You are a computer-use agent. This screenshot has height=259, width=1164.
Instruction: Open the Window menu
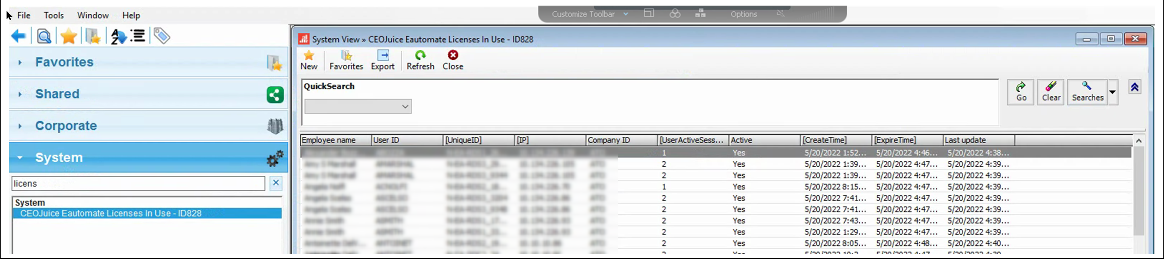(x=93, y=15)
